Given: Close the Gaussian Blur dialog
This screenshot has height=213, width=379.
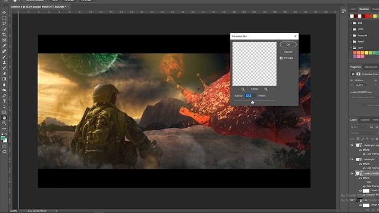Looking at the screenshot, I should point(295,36).
